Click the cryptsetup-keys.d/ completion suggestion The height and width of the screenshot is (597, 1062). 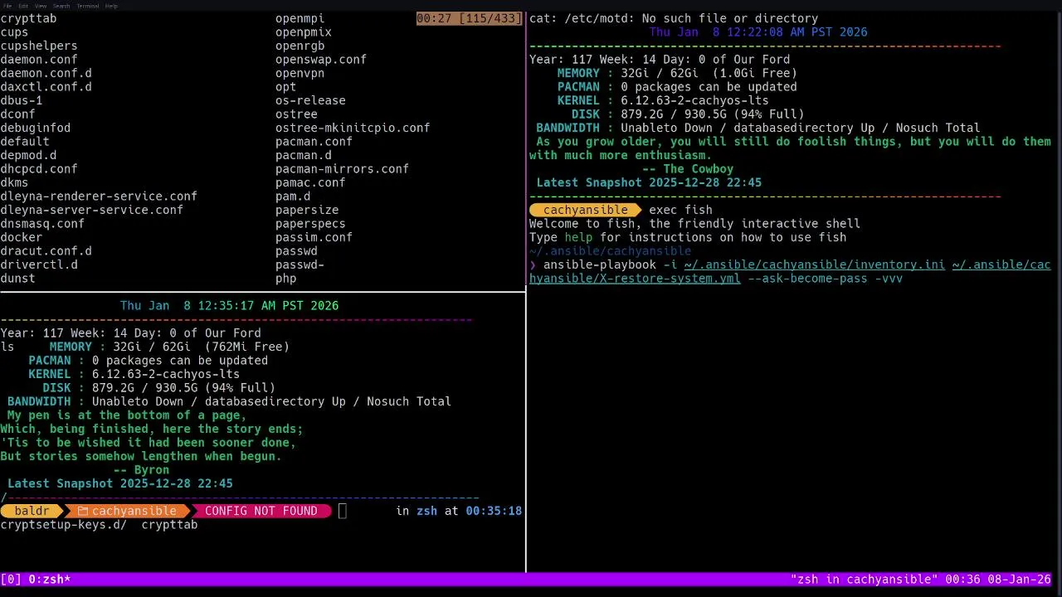click(x=64, y=524)
